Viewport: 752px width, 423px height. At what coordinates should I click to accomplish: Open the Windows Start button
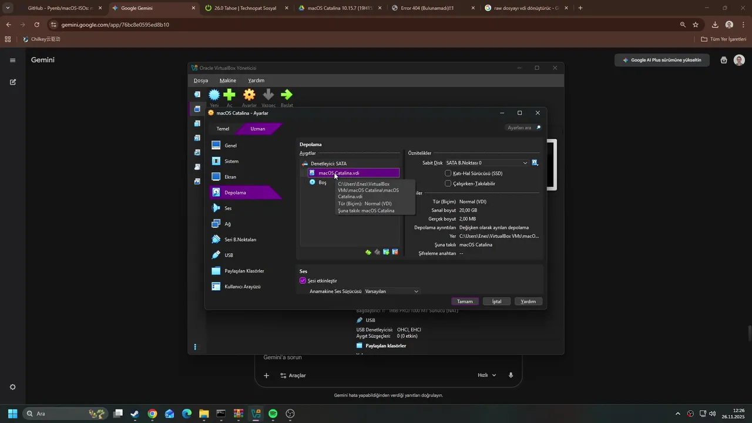pyautogui.click(x=12, y=414)
